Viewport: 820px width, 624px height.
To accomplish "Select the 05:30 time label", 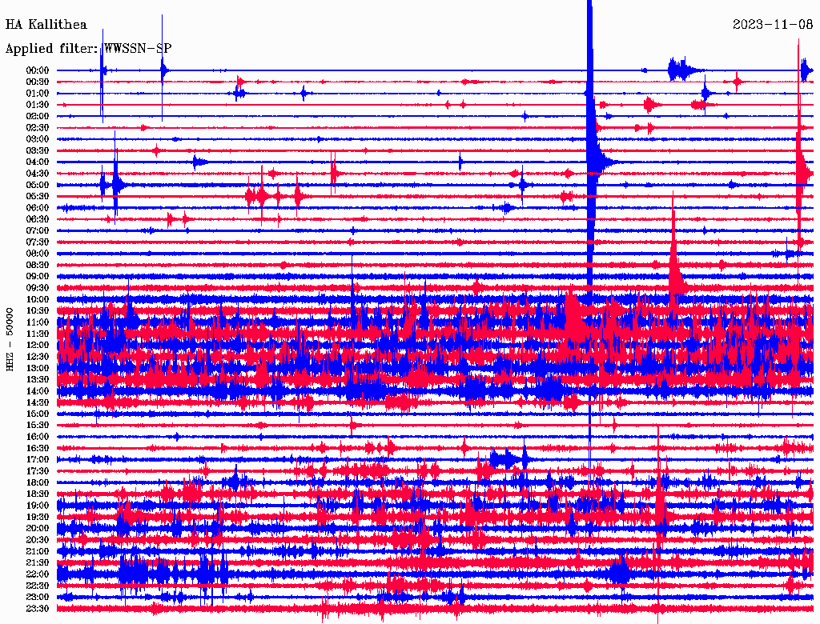I will (38, 197).
